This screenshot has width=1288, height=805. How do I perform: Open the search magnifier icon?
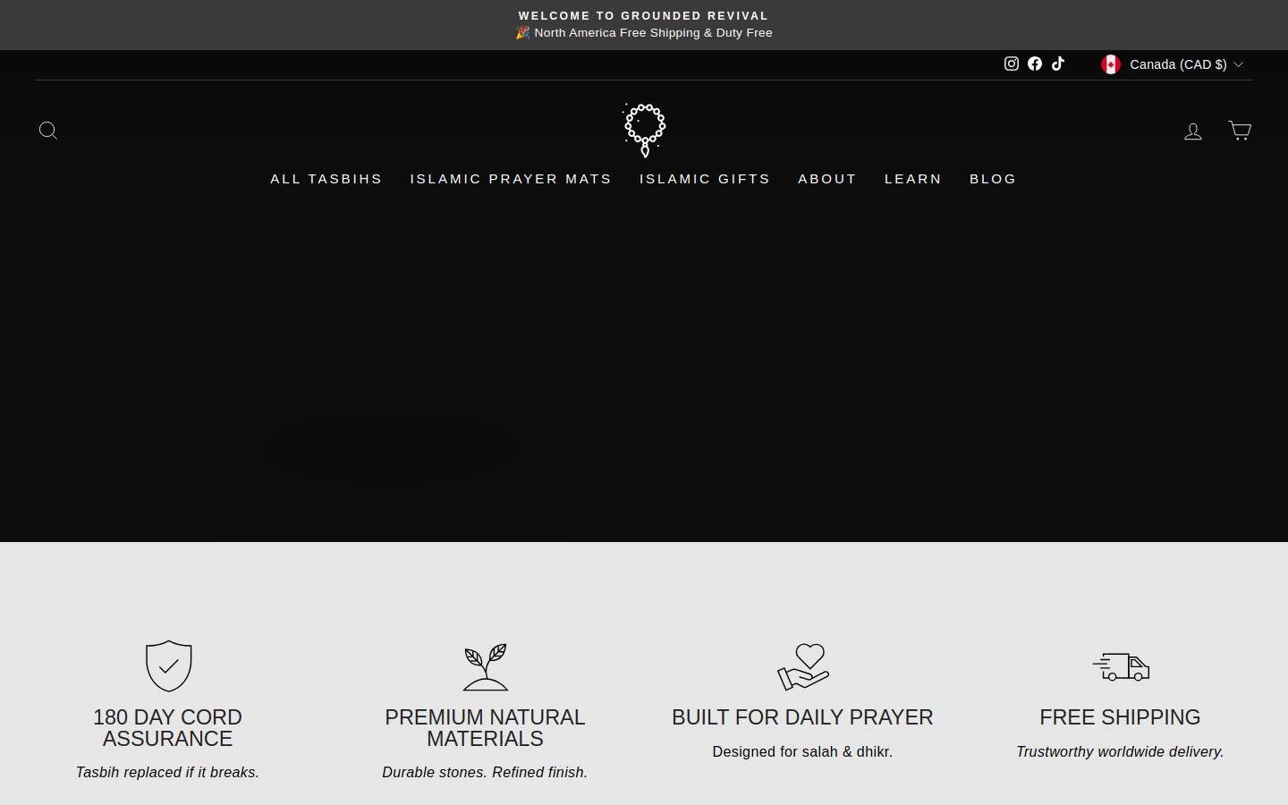[x=48, y=131]
